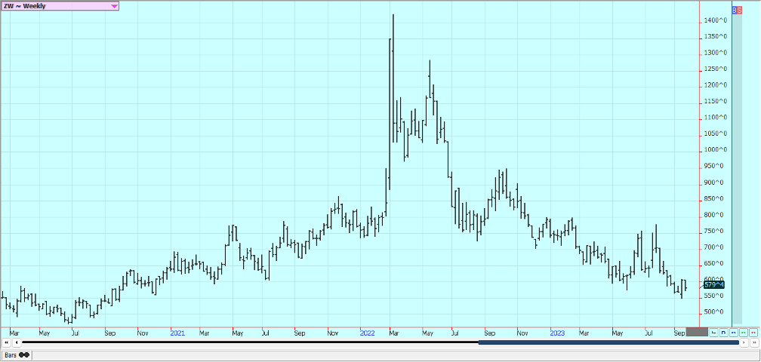Click the first Mar label on the date axis
Viewport: 761px width, 362px height.
tap(15, 333)
